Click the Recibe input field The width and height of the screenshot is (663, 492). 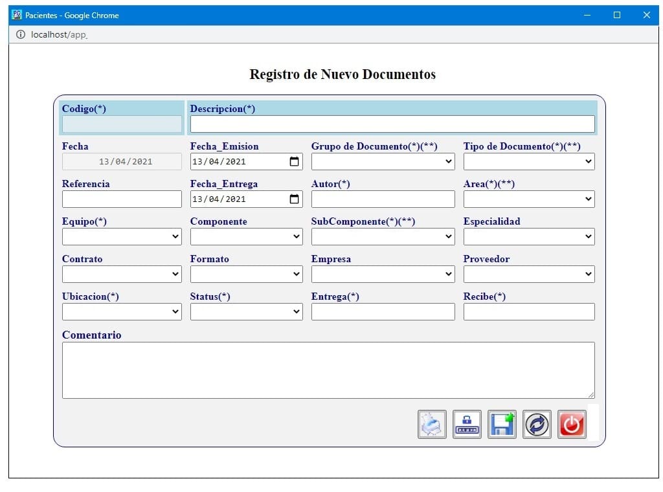click(529, 311)
